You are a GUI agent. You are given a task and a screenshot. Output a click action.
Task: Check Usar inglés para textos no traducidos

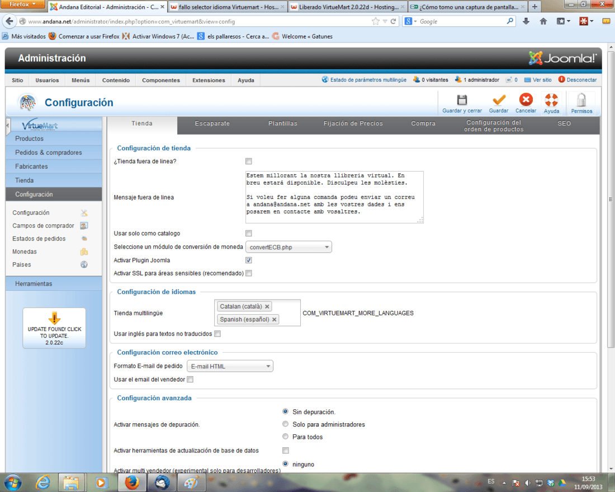217,334
